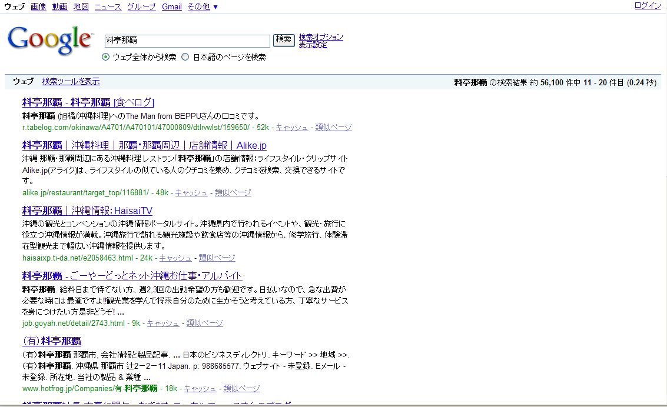Open the ニュース tab in top navigation
The image size is (667, 407).
click(108, 7)
